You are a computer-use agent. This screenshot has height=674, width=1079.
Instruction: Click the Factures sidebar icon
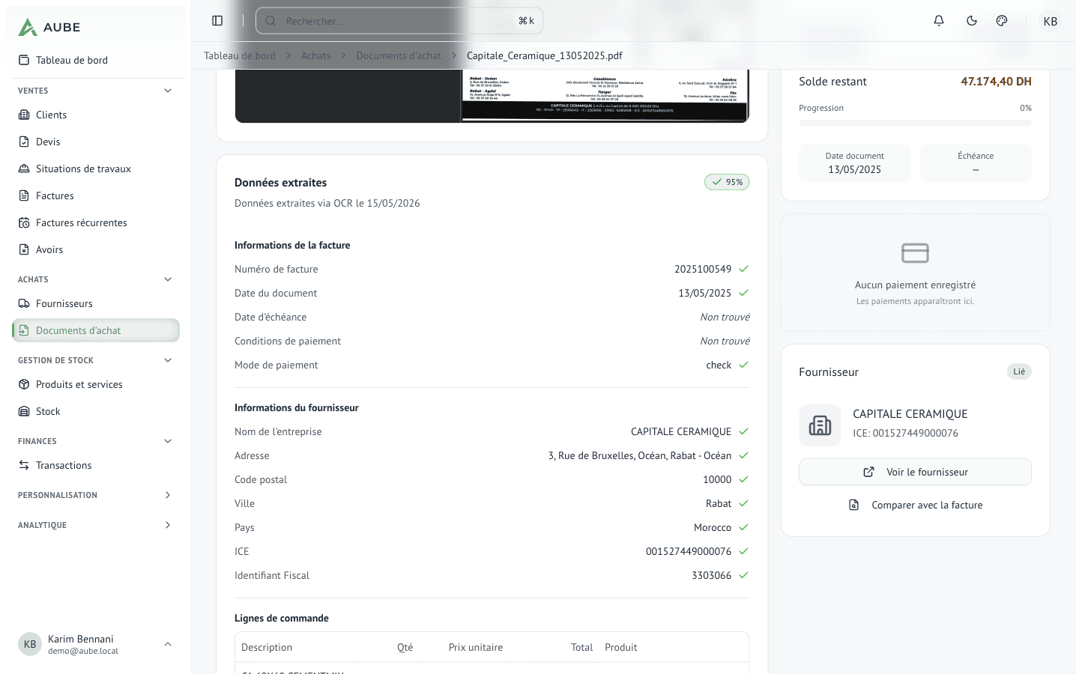[x=24, y=195]
